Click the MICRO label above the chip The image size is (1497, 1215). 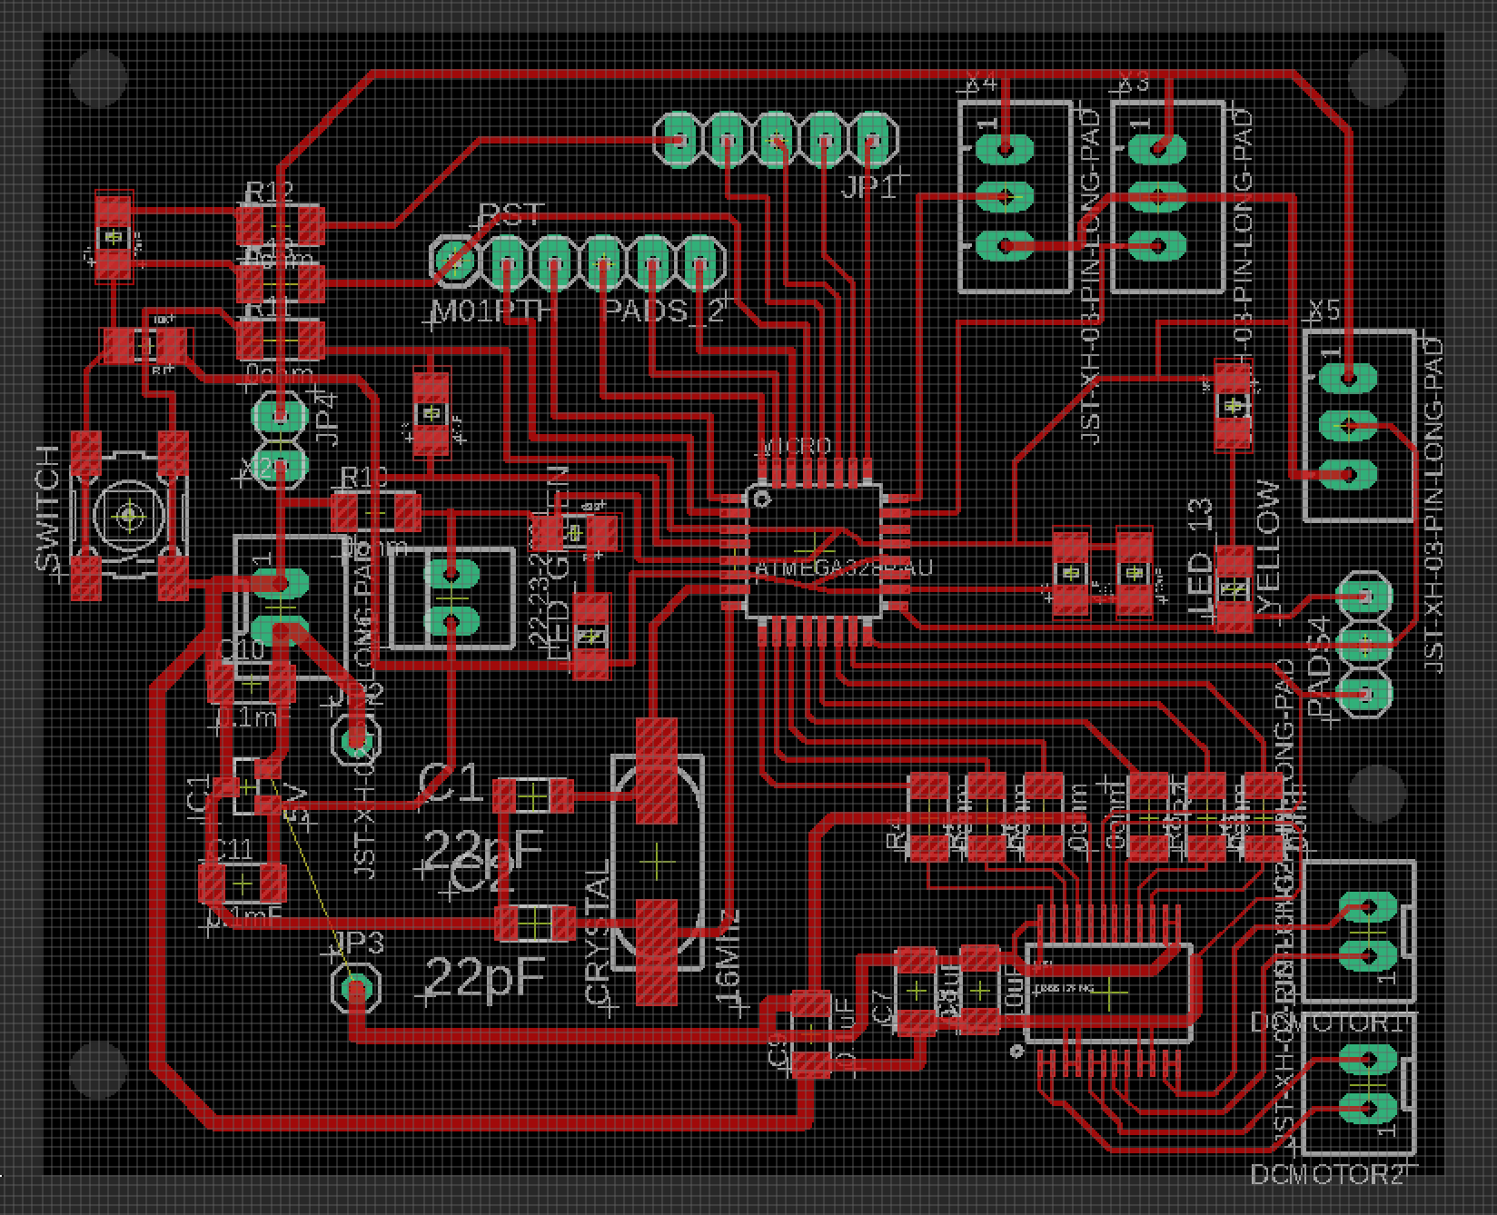(794, 445)
